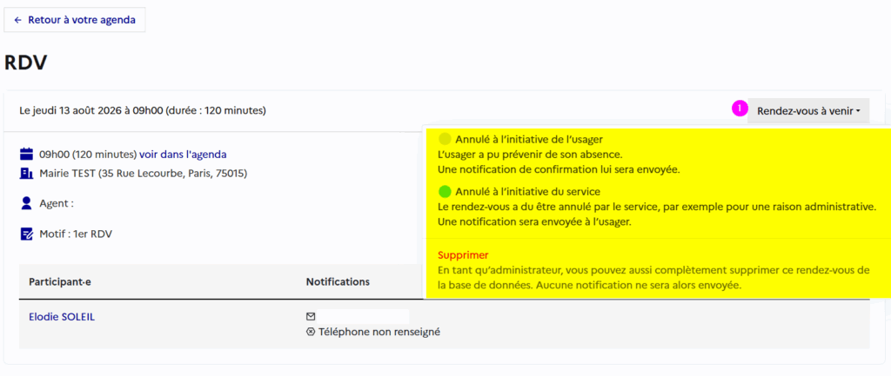This screenshot has height=376, width=891.
Task: Click the person icon beside Agent
Action: (26, 203)
